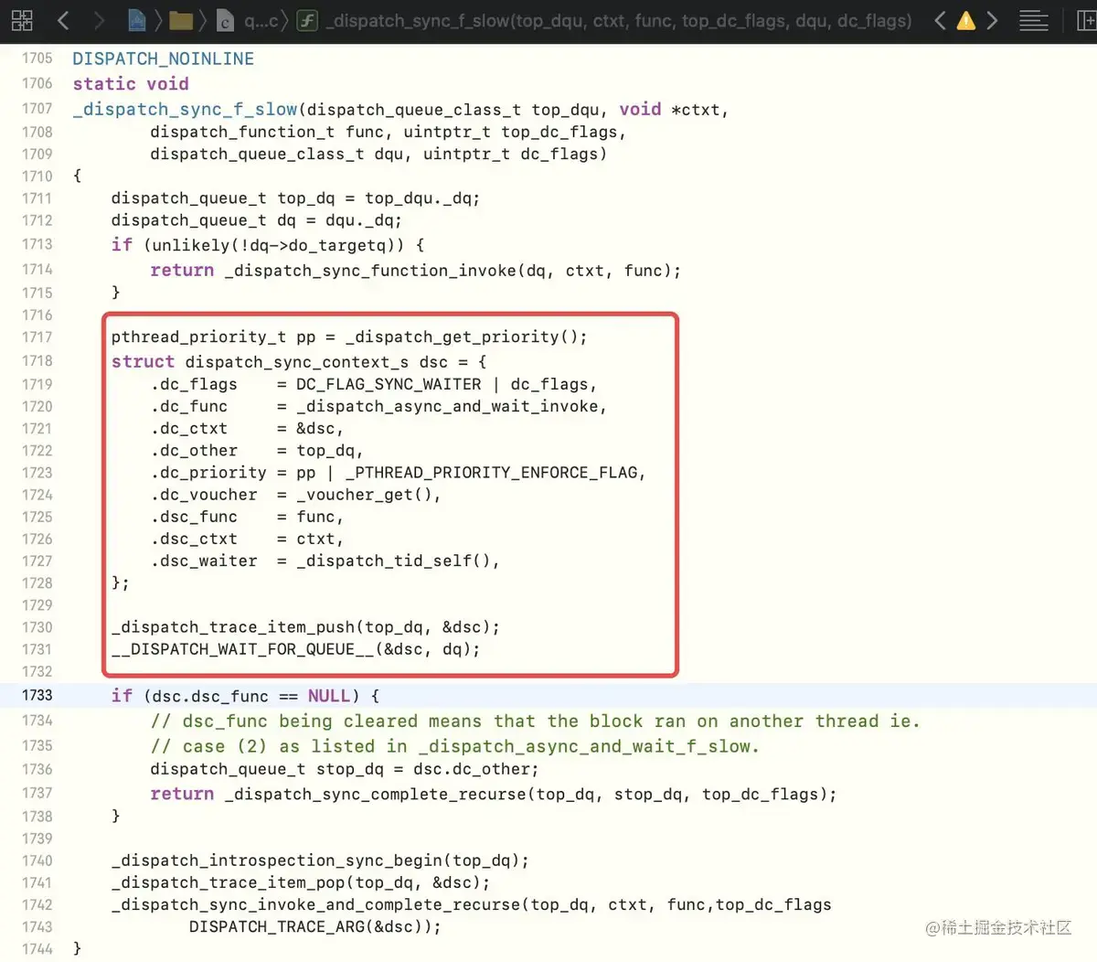Jump to the previous issue arrow
The image size is (1097, 962).
[x=940, y=20]
